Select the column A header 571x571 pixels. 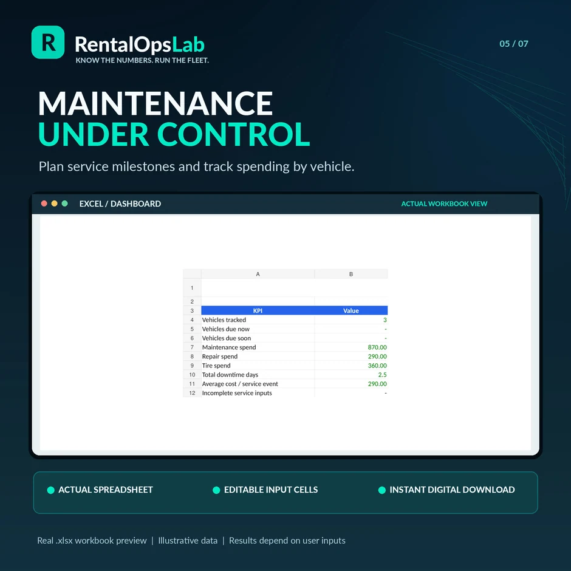(258, 274)
